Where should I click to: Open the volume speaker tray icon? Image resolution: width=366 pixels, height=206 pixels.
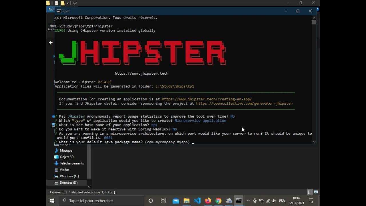coord(274,201)
